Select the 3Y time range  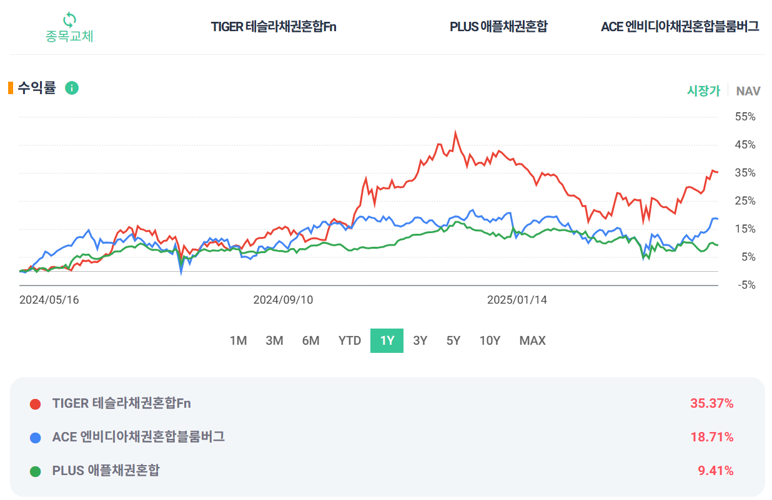[420, 340]
